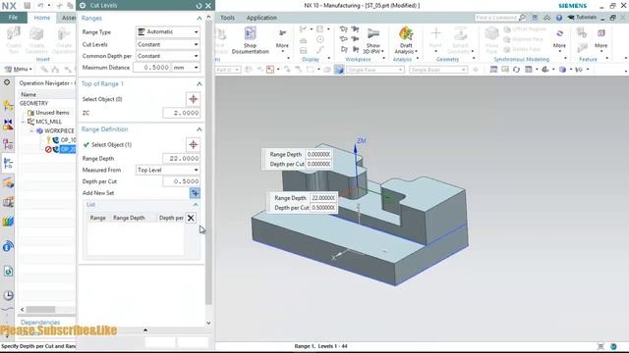Image resolution: width=629 pixels, height=353 pixels.
Task: Collapse the Ranges section
Action: tap(199, 19)
